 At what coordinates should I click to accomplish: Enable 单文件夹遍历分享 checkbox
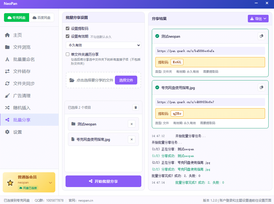68,54
